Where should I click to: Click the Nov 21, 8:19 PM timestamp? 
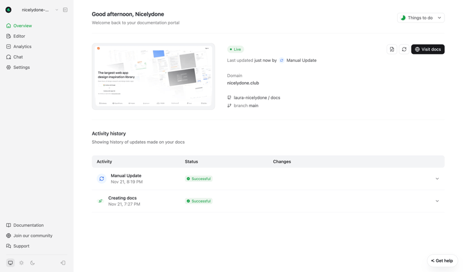coord(127,182)
